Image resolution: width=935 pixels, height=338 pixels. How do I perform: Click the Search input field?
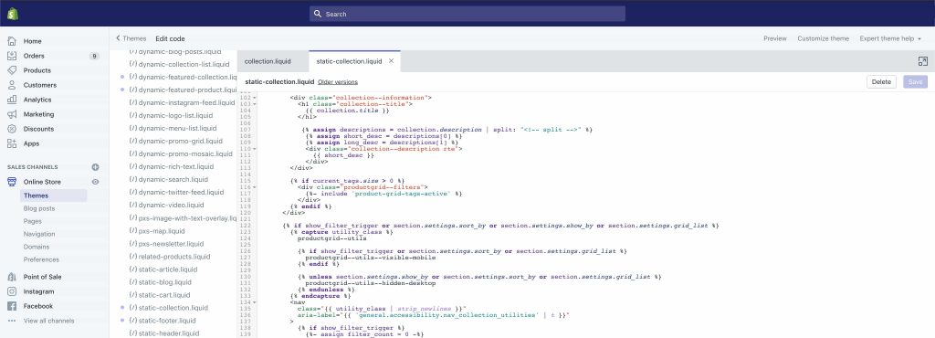point(467,14)
